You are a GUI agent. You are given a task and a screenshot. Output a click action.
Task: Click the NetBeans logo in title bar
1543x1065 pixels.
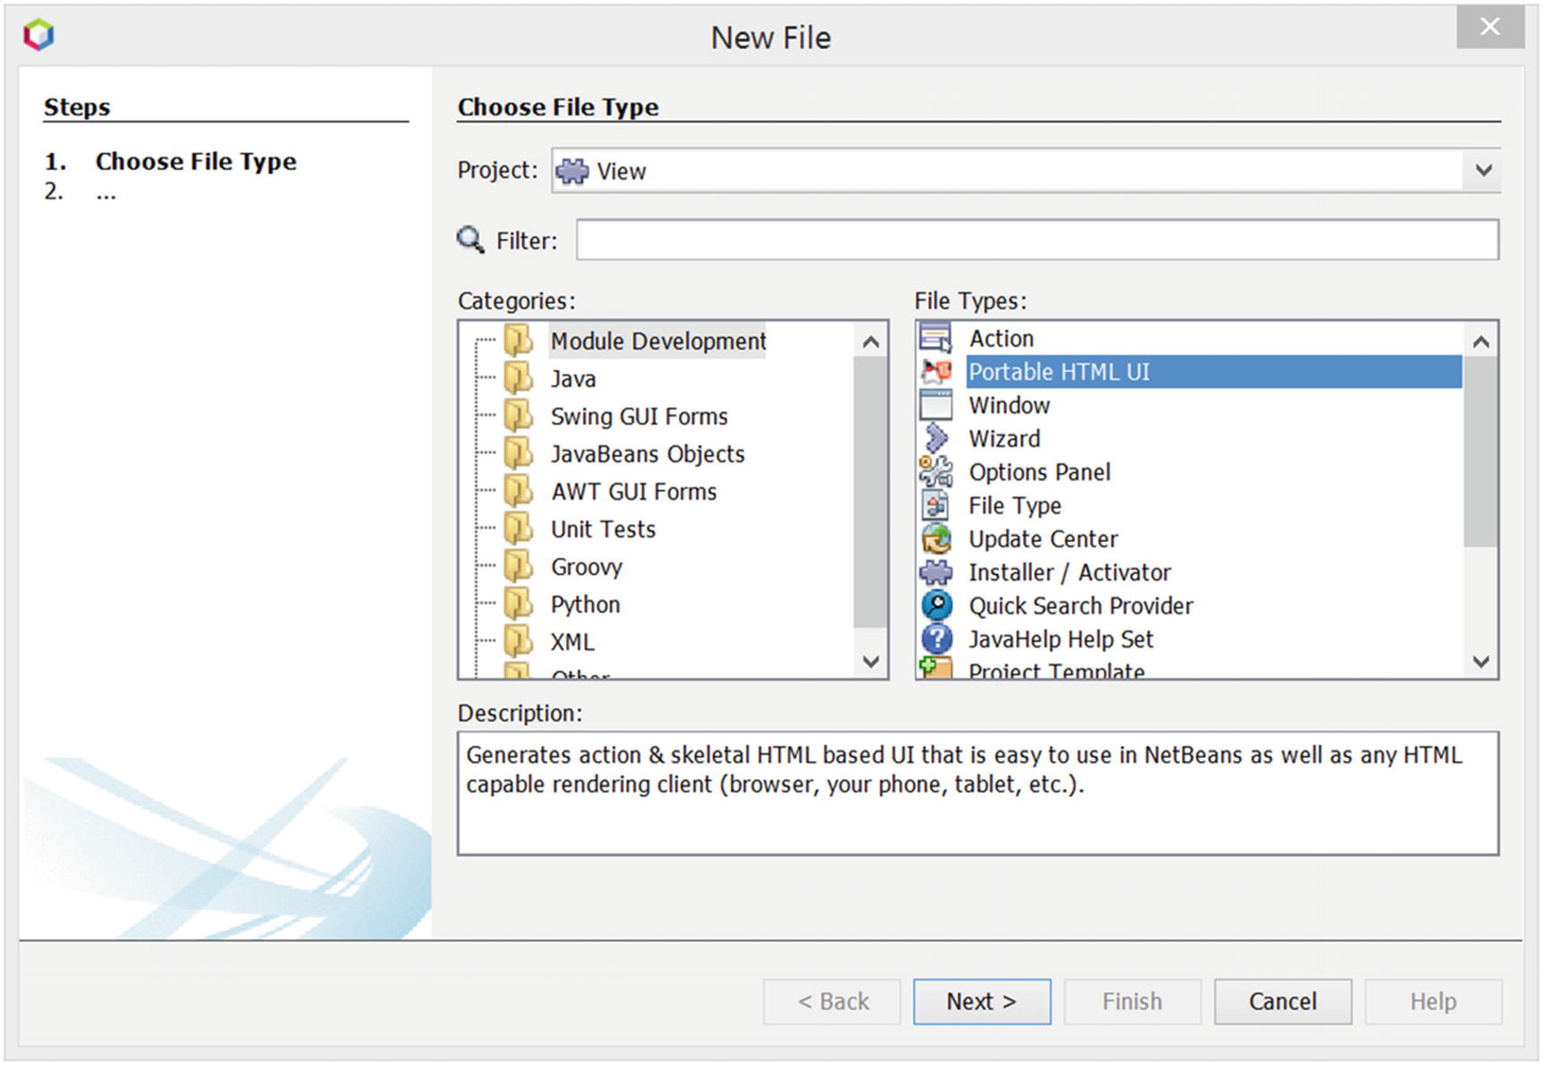[38, 36]
